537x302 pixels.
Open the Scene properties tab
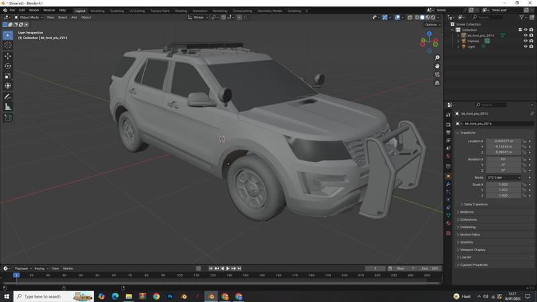coord(448,148)
